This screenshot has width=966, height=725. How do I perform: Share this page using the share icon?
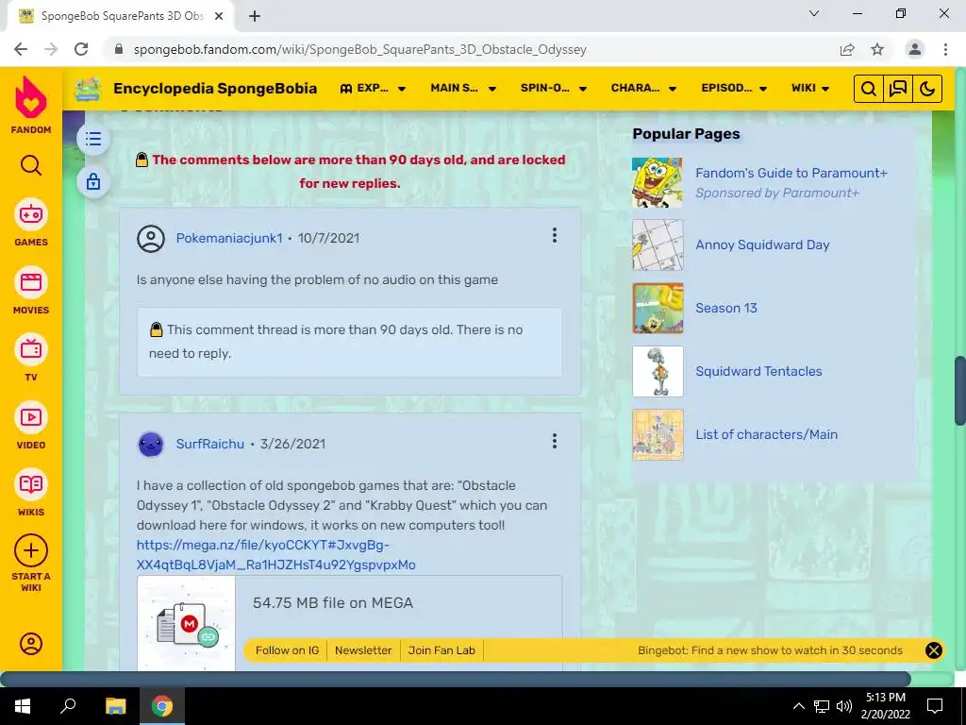coord(847,49)
